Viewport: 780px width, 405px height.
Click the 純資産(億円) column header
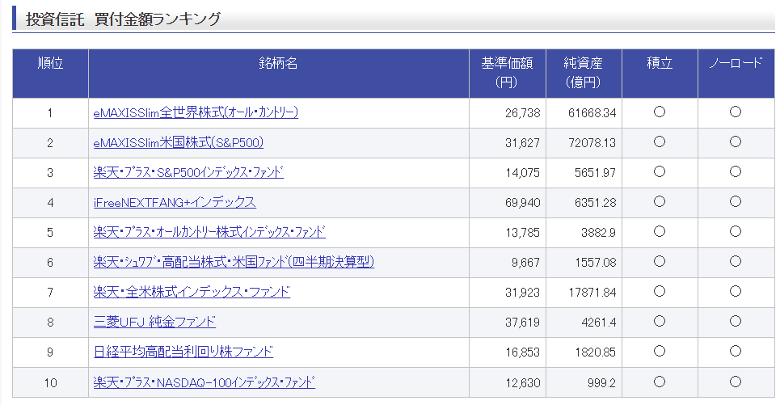pos(584,73)
